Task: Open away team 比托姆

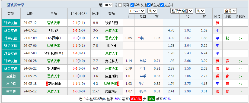Action: click(112, 46)
